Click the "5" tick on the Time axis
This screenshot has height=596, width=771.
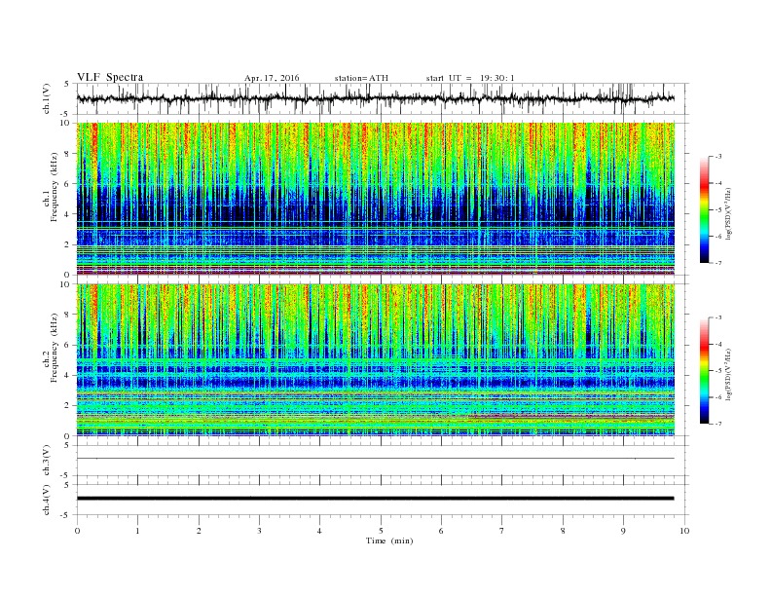pyautogui.click(x=381, y=531)
